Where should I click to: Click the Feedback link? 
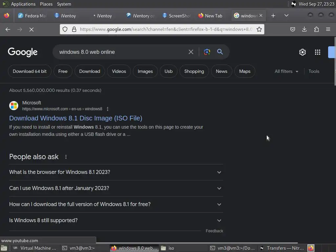214,231
